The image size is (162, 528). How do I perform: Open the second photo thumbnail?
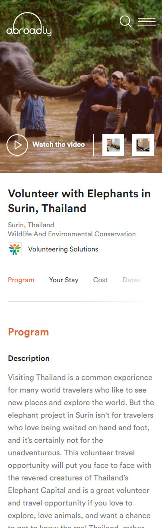143,145
